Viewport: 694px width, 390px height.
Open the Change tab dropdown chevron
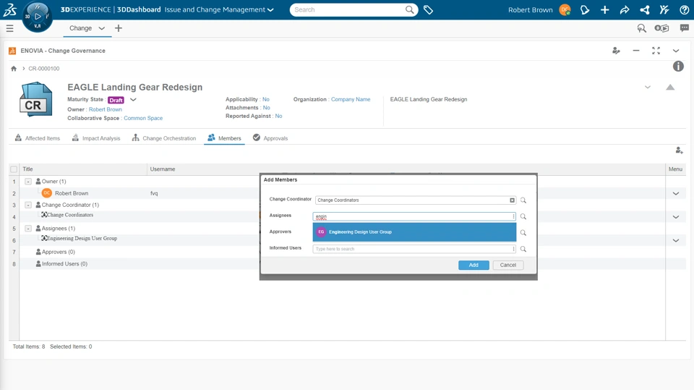click(x=102, y=28)
